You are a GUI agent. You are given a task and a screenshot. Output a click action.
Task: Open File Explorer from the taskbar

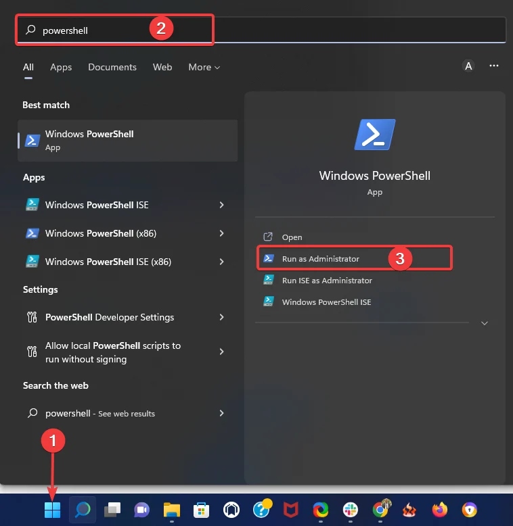coord(171,510)
